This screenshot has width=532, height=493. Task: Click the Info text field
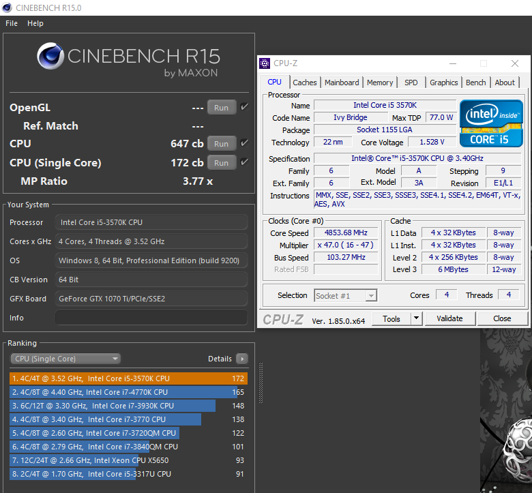(x=151, y=318)
